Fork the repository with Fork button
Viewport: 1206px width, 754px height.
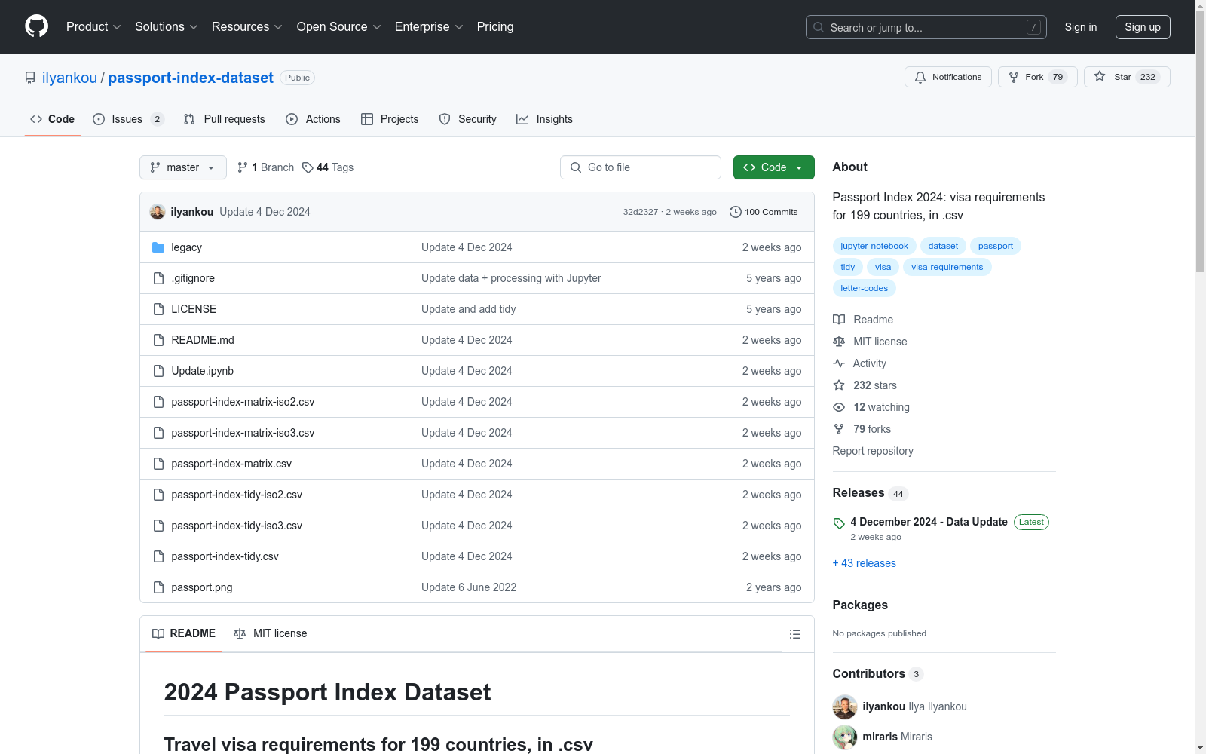[x=1038, y=77]
